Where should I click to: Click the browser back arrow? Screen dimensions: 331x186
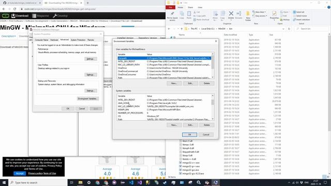[4, 9]
